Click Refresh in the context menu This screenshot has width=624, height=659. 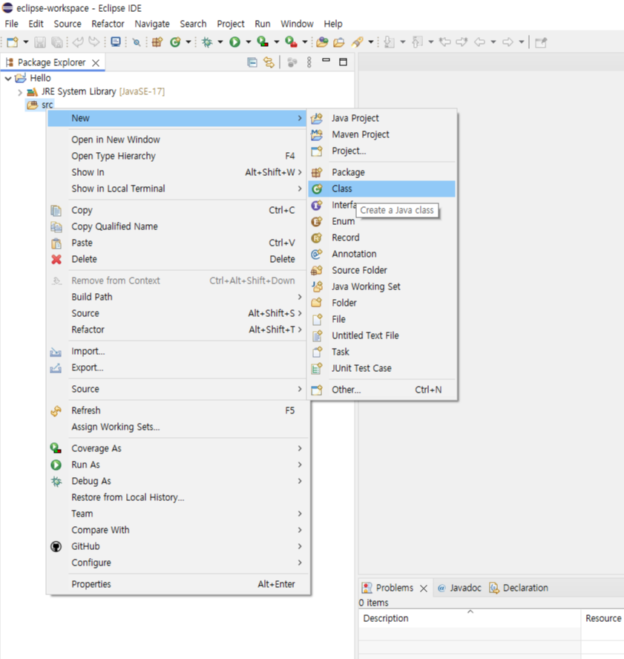click(178, 410)
